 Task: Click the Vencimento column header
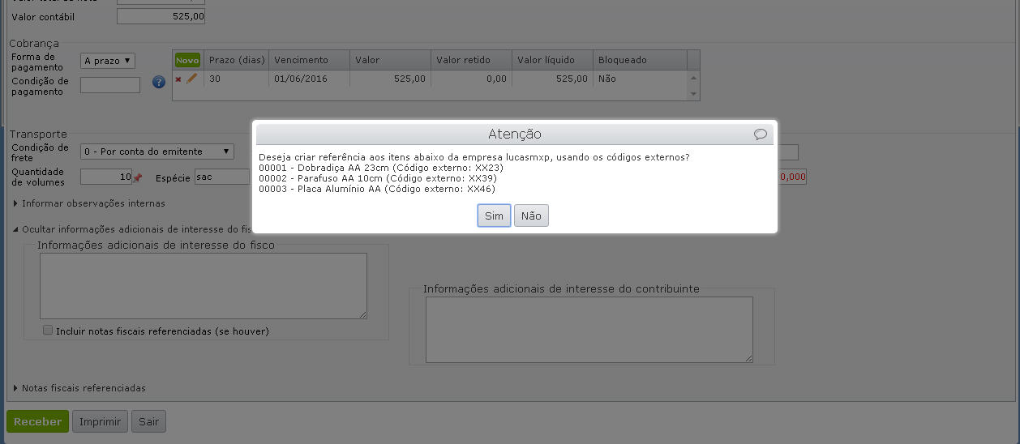[x=309, y=60]
